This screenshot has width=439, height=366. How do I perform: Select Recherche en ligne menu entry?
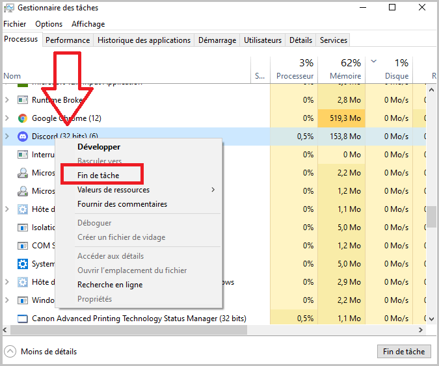pos(110,285)
